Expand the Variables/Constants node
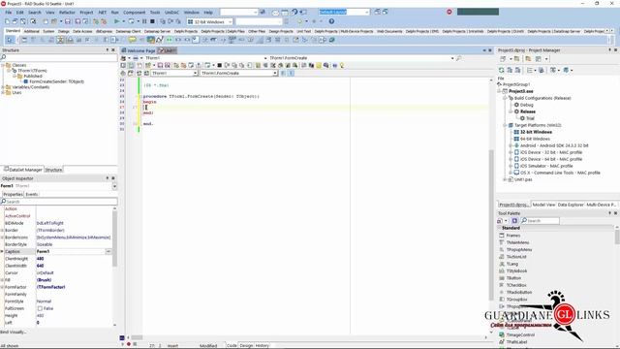This screenshot has width=620, height=349. pos(3,87)
